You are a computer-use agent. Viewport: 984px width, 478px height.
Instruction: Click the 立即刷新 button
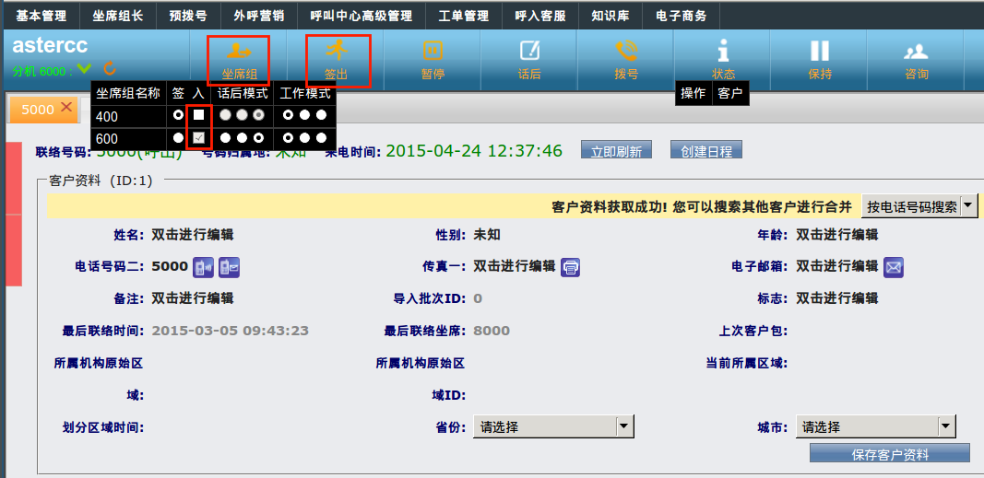point(617,151)
